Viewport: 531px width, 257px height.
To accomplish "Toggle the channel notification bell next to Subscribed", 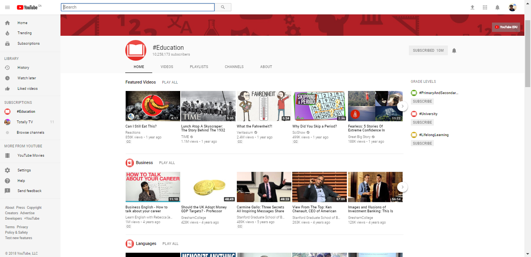I will click(x=454, y=51).
